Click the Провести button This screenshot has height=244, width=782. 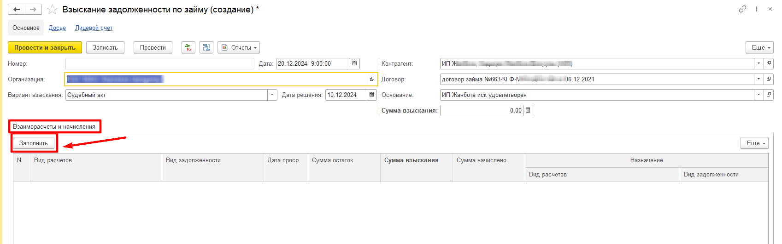coord(153,47)
